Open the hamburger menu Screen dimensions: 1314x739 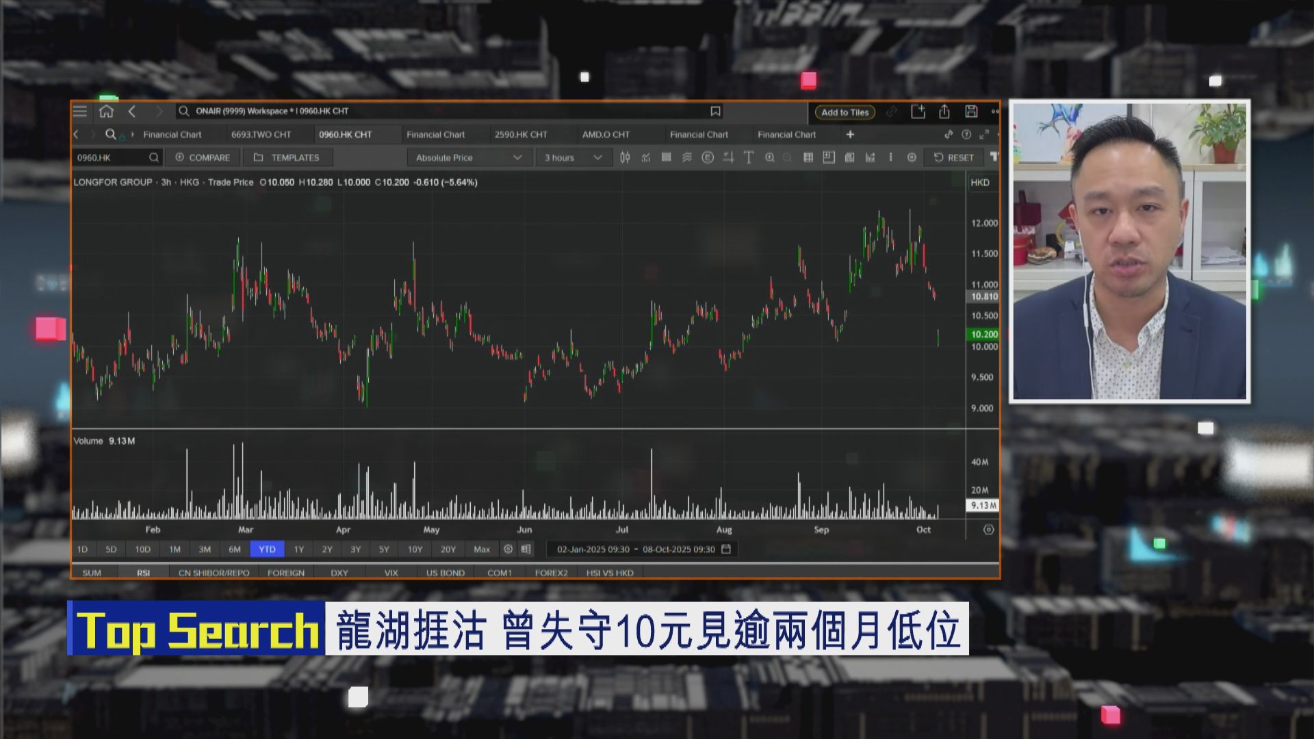pos(80,112)
